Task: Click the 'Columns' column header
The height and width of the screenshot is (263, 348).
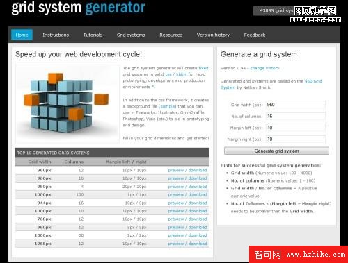Action: tap(74, 162)
